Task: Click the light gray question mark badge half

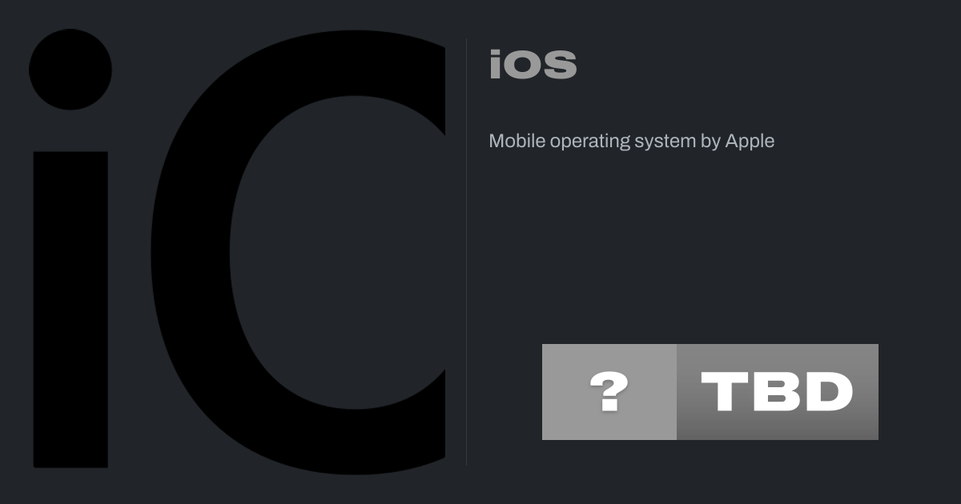Action: coord(609,392)
